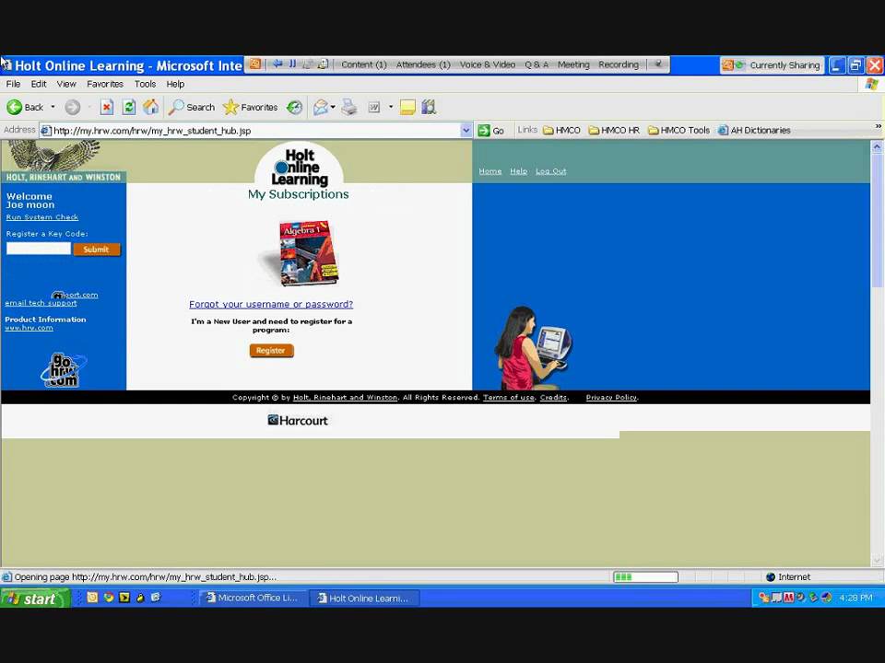Image resolution: width=885 pixels, height=663 pixels.
Task: Open the Algebra 1 book thumbnail
Action: click(308, 252)
